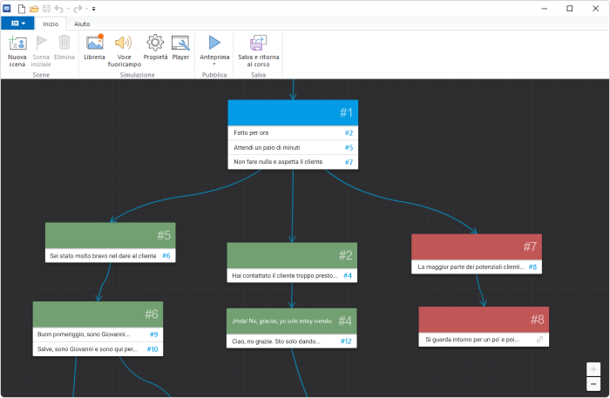The width and height of the screenshot is (610, 398).
Task: Switch to the Inizio tab
Action: [x=51, y=24]
